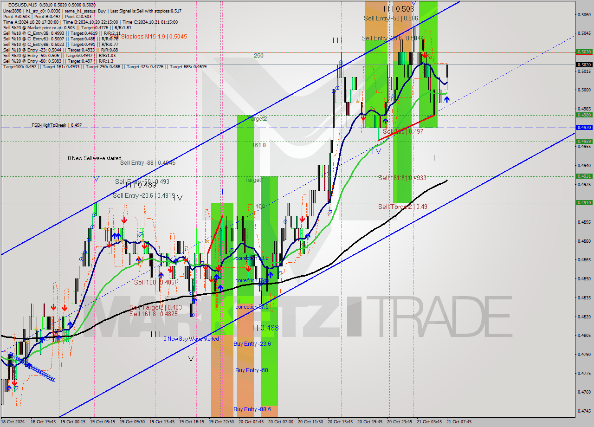
Task: Click the '19 Oct 22:30' time label
Action: (220, 422)
